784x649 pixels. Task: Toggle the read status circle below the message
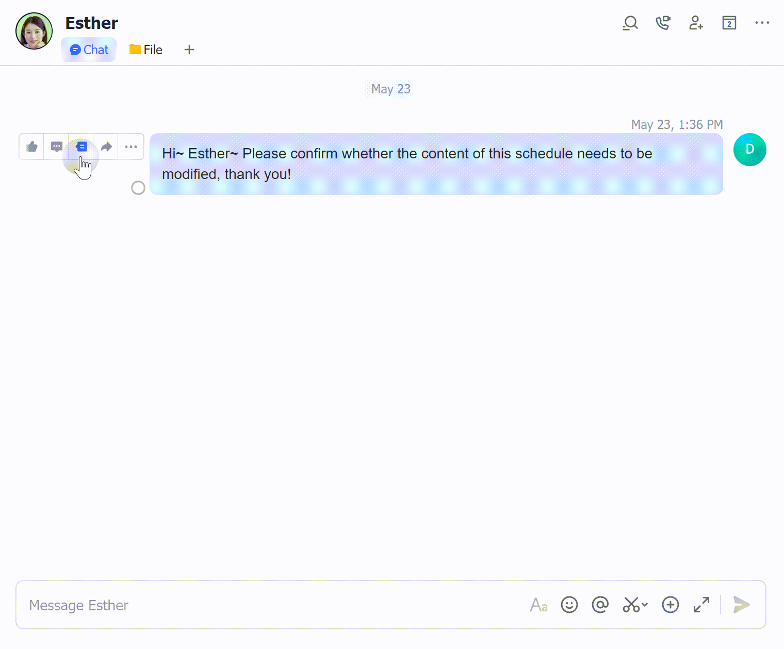(138, 188)
